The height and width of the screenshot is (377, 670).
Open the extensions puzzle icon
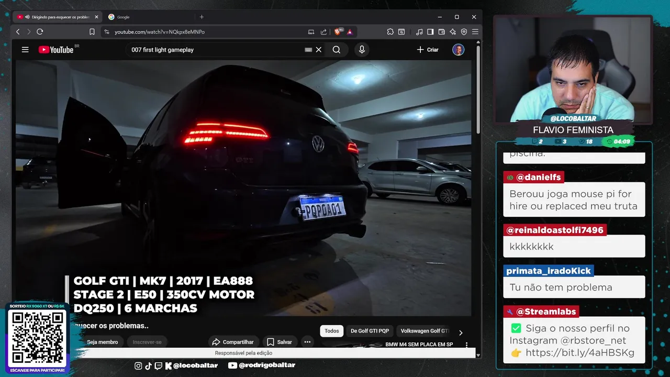coord(390,32)
